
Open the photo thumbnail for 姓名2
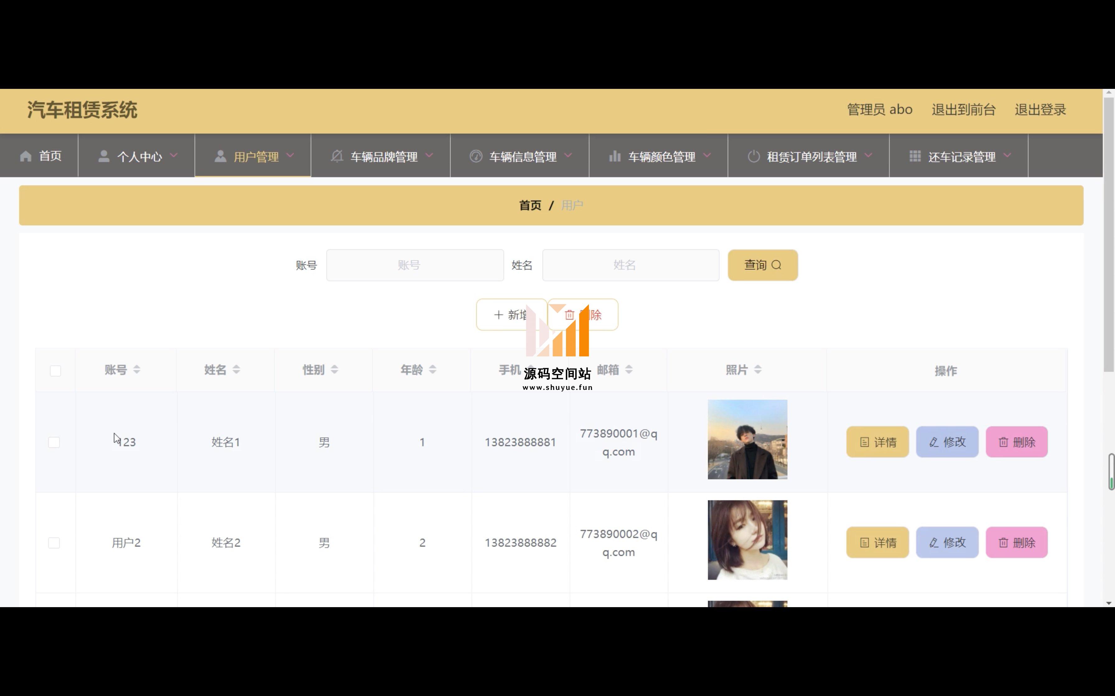click(x=747, y=540)
